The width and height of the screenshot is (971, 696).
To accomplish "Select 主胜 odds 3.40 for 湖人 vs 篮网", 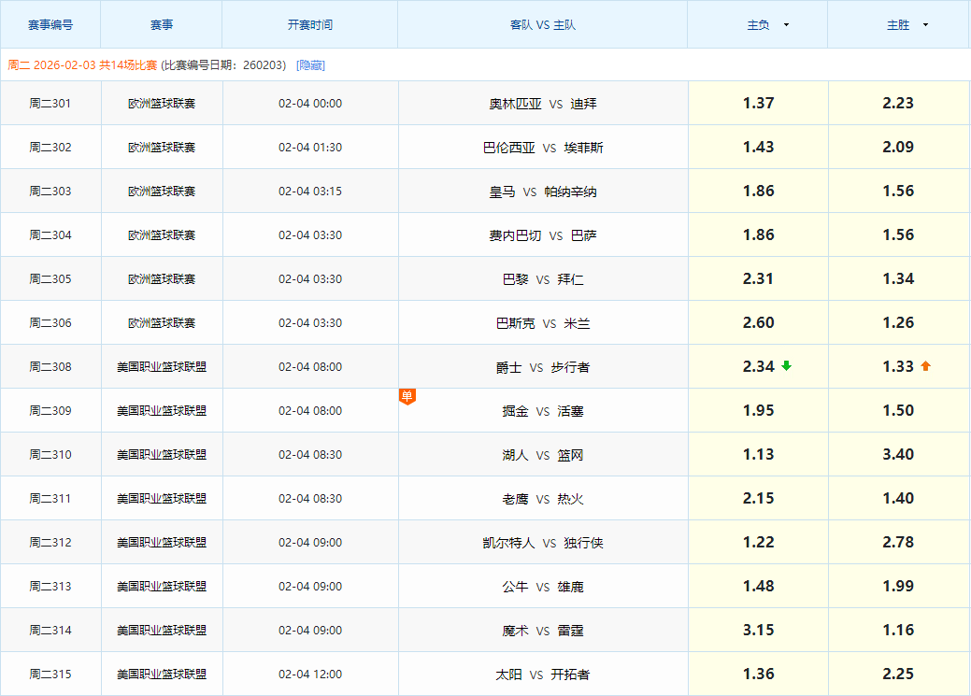I will pyautogui.click(x=898, y=455).
